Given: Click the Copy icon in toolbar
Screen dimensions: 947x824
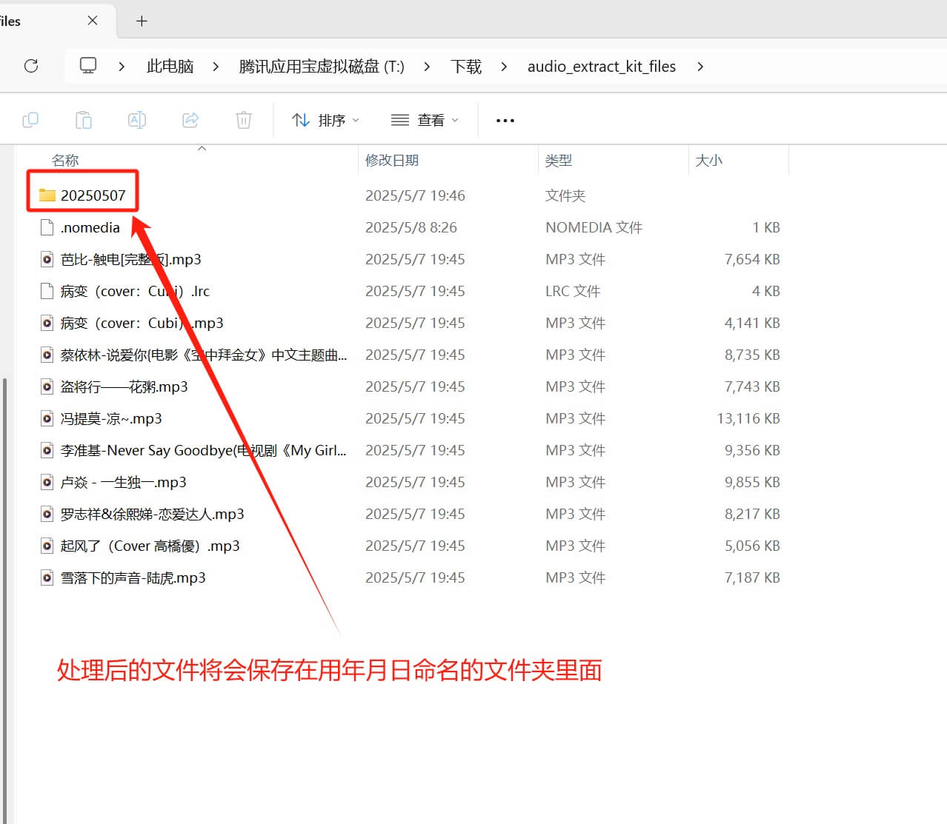Looking at the screenshot, I should click(30, 120).
